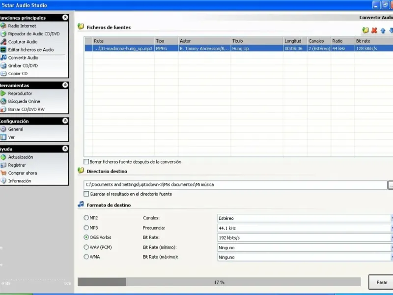
Task: Choose WAV (PCM) output format
Action: pyautogui.click(x=86, y=247)
